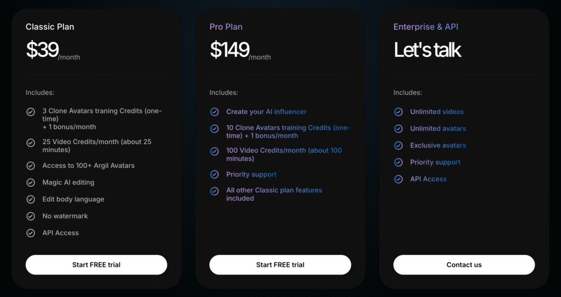The image size is (561, 297).
Task: Click checkmark icon beside Unlimited avatars
Action: pos(398,129)
